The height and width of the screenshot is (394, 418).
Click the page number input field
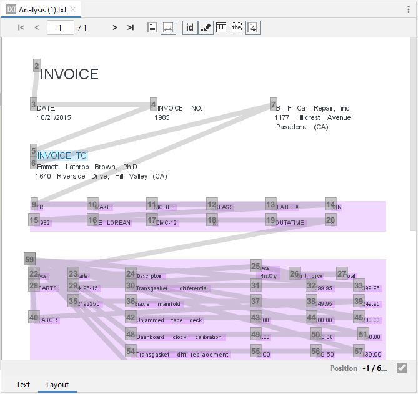click(x=60, y=27)
